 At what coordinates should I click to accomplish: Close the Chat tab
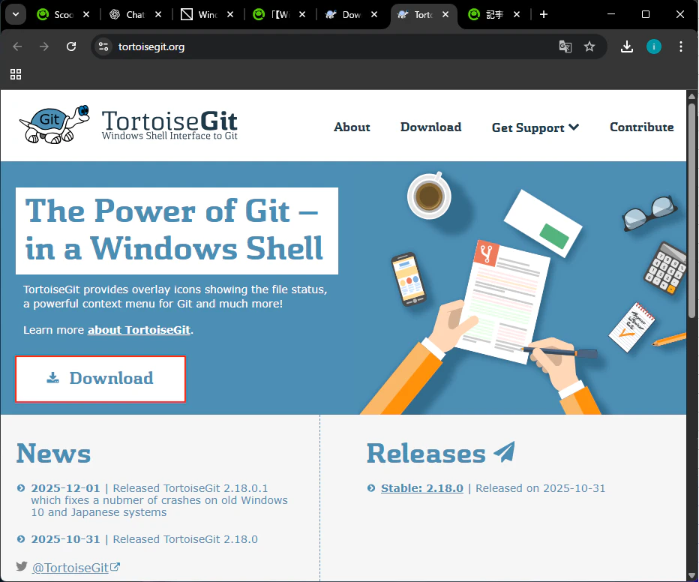[x=158, y=15]
